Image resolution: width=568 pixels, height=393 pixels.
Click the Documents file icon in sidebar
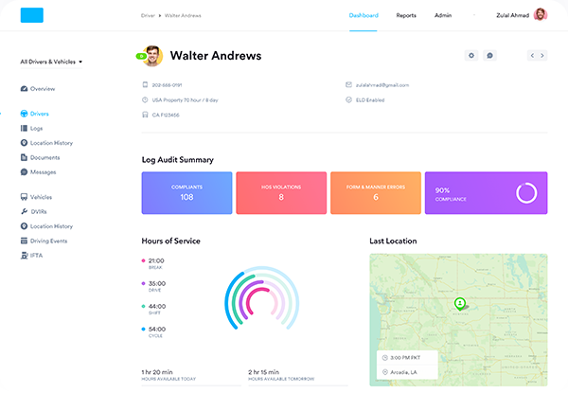click(23, 157)
